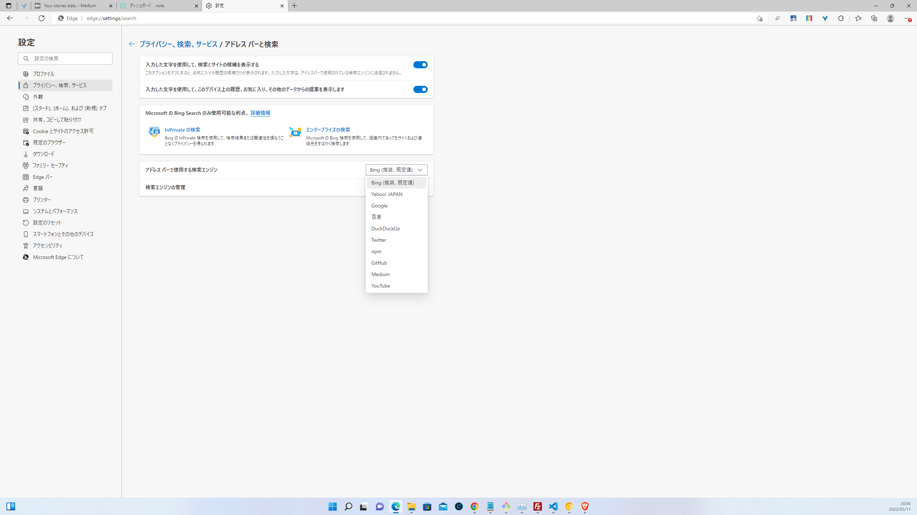Screen dimensions: 917x515
Task: Click the InPrivate search icon
Action: click(x=154, y=132)
